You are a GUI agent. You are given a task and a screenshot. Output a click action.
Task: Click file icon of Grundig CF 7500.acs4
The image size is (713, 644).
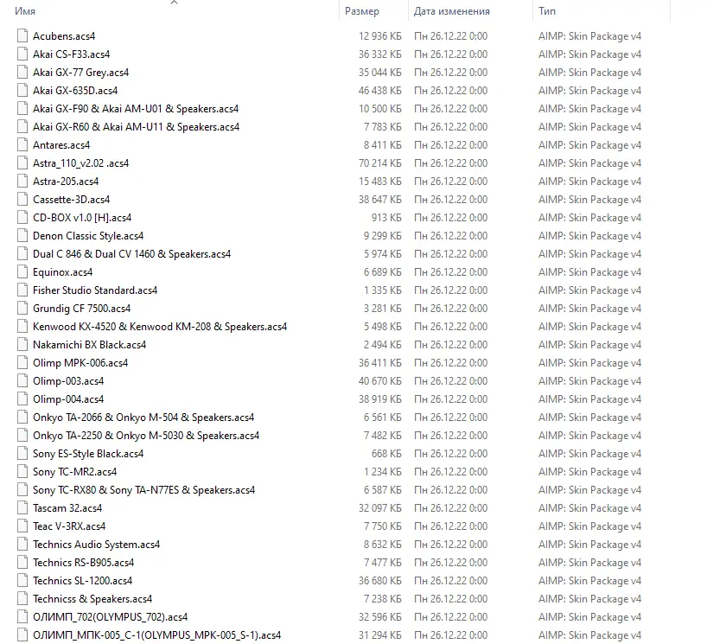pyautogui.click(x=22, y=309)
